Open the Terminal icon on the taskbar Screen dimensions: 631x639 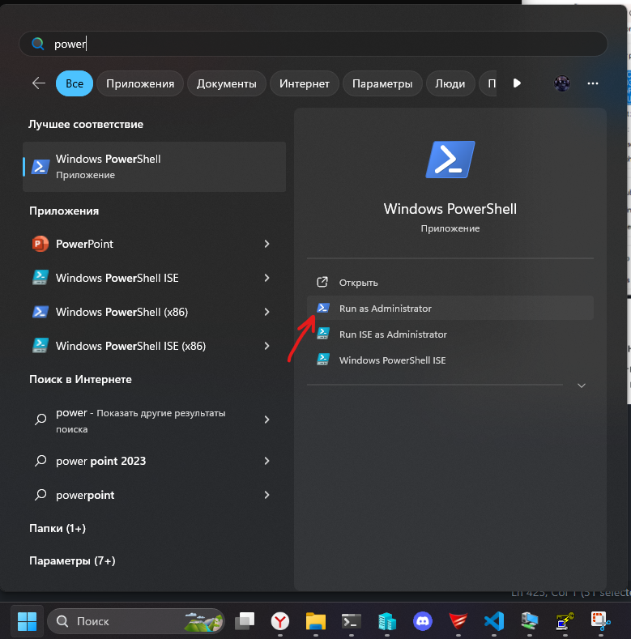[352, 621]
